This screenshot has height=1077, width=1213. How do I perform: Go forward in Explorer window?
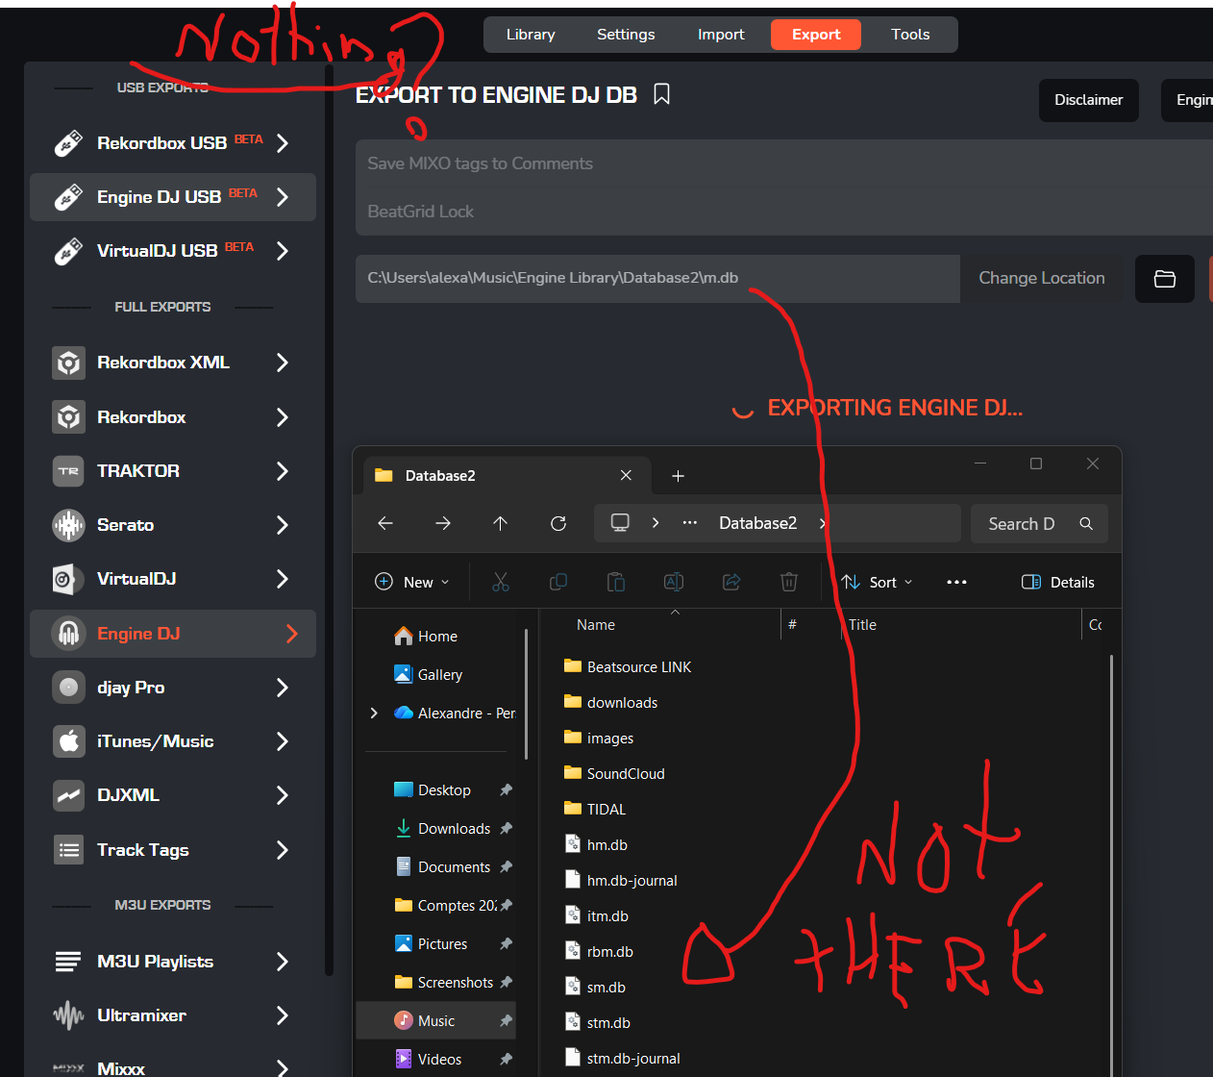(x=443, y=523)
